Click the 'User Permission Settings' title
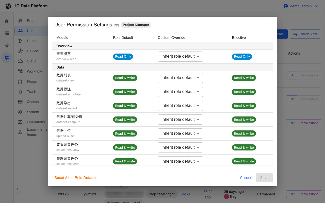The image size is (325, 203). coord(83,25)
